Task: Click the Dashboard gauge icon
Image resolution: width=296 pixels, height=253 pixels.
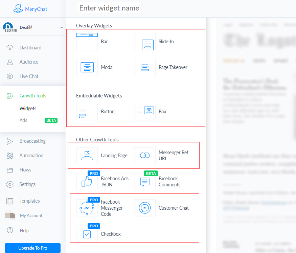Action: coord(10,48)
